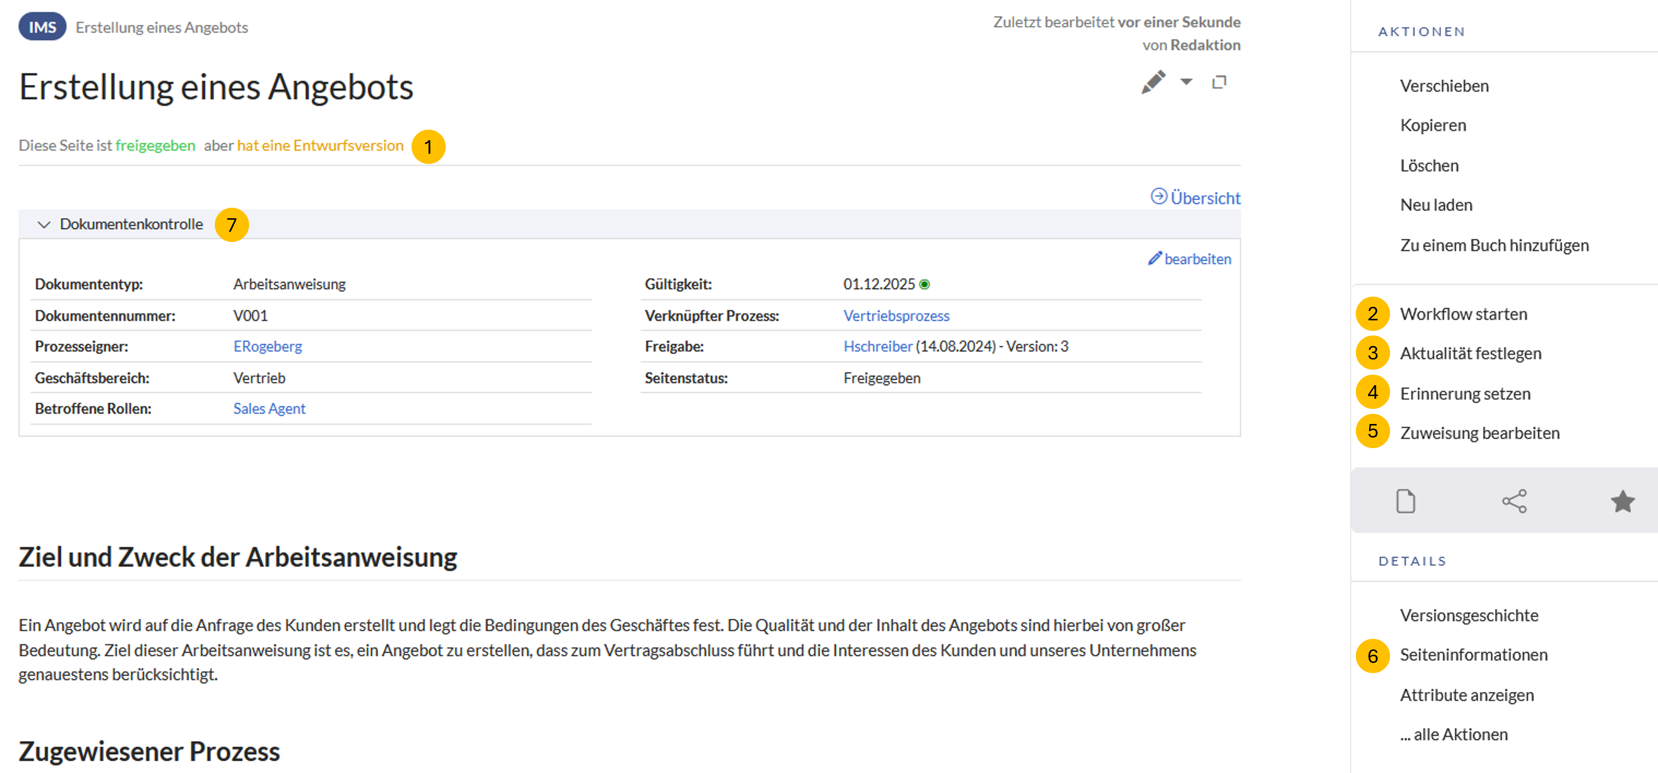Expand the ... alle Aktionen list
The image size is (1658, 773).
[x=1453, y=735]
